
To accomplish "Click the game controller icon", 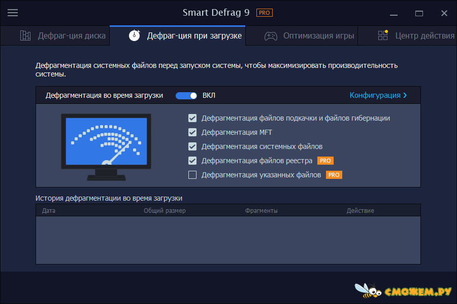I will point(271,36).
